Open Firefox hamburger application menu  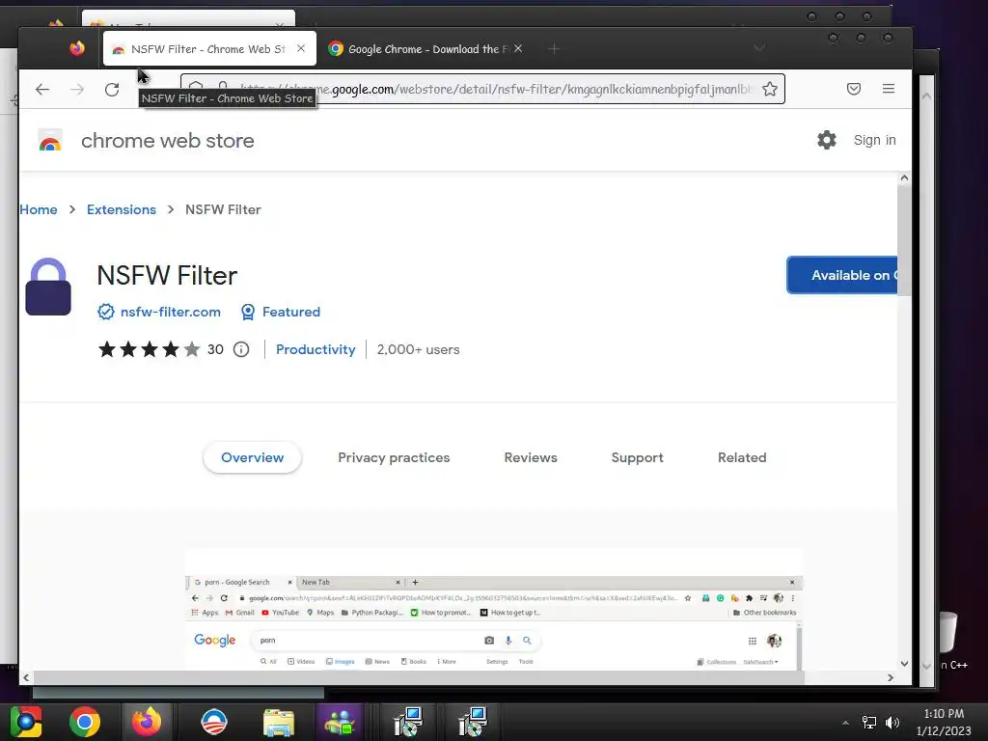(x=889, y=89)
